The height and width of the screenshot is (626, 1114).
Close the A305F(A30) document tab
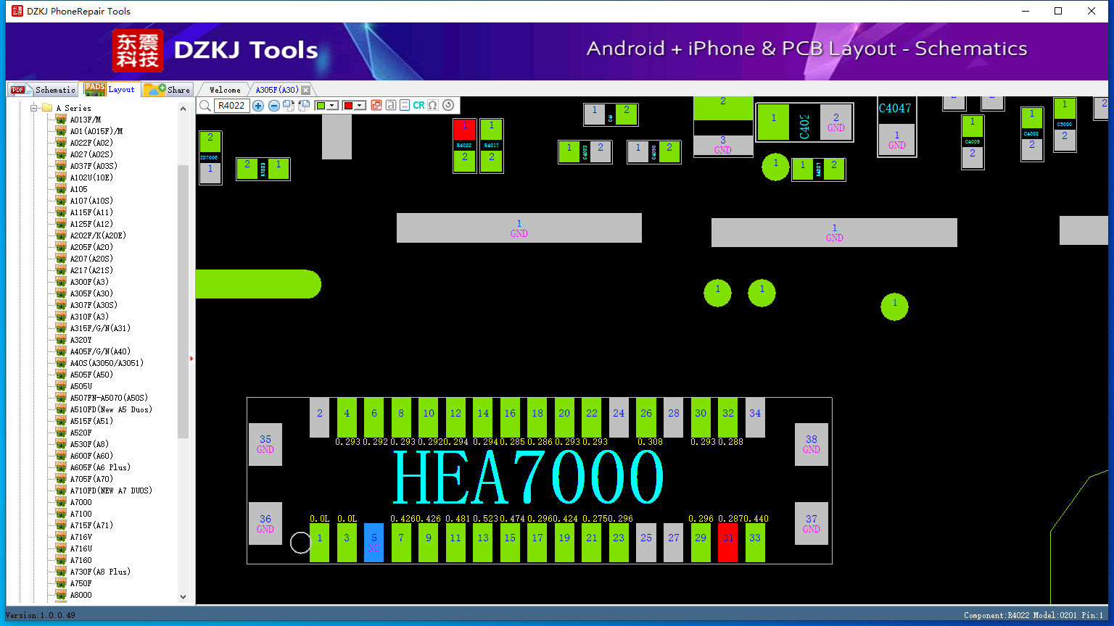pyautogui.click(x=306, y=90)
